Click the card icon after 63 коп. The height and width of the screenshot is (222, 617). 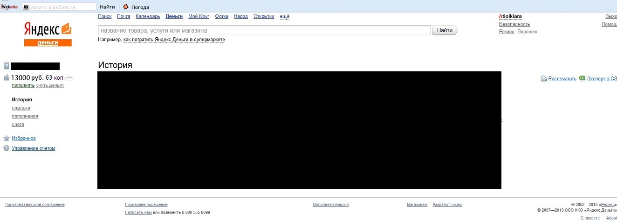click(x=69, y=78)
